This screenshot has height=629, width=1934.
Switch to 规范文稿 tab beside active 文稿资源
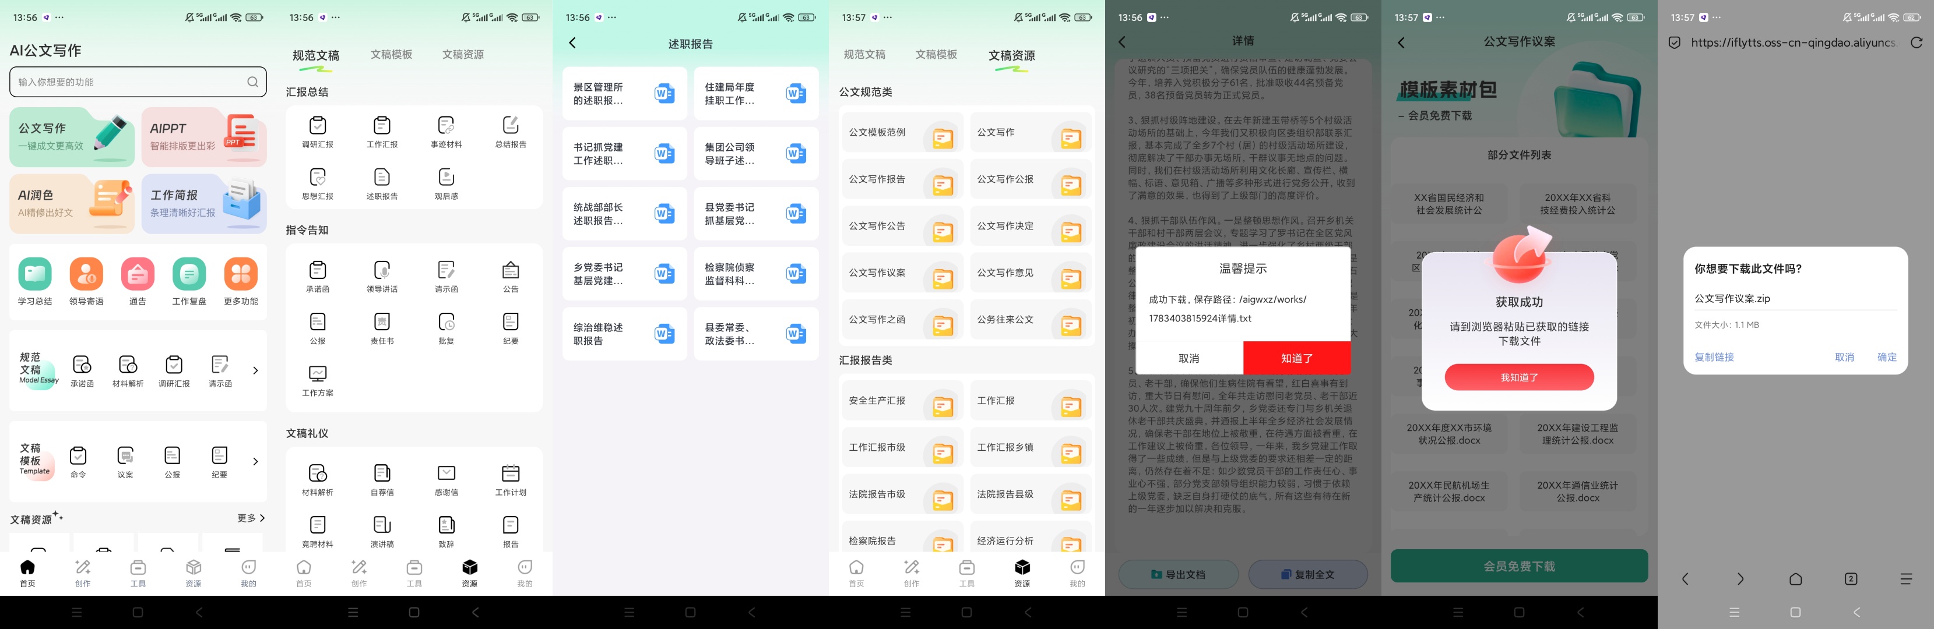click(x=865, y=54)
